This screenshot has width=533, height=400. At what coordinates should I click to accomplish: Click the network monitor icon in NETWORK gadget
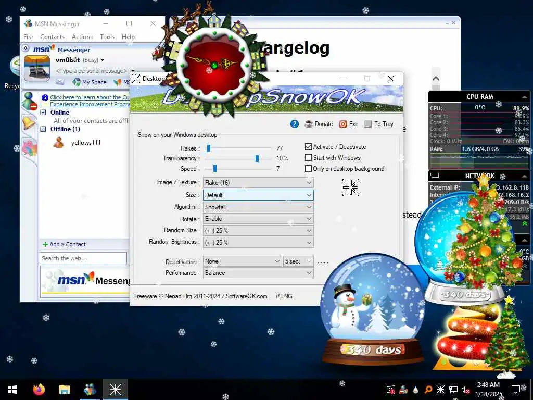point(435,176)
